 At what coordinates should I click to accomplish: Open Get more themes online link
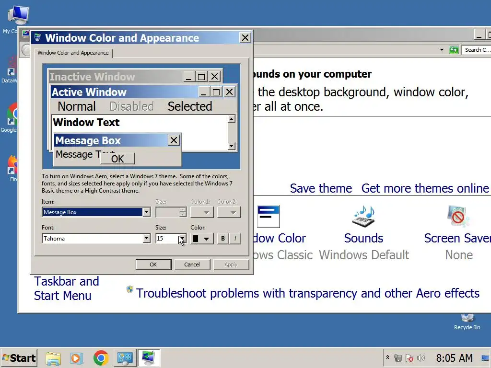coord(425,188)
